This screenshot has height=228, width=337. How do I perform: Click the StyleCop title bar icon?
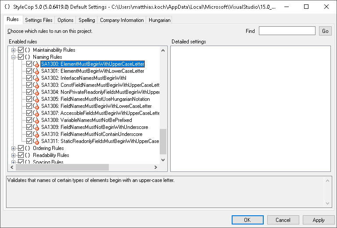click(7, 7)
